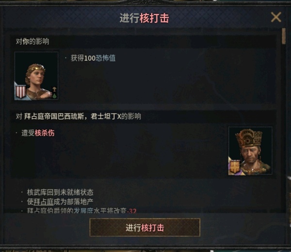Click the red 核打击 text in the dialog title

(x=154, y=18)
